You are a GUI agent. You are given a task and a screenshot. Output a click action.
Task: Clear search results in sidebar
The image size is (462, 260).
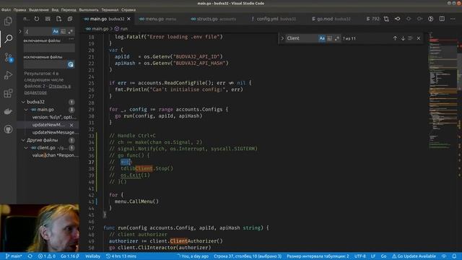point(48,19)
